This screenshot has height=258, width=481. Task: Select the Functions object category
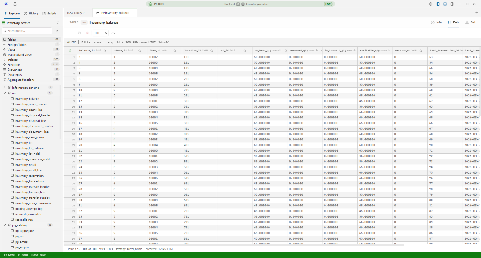31,65
